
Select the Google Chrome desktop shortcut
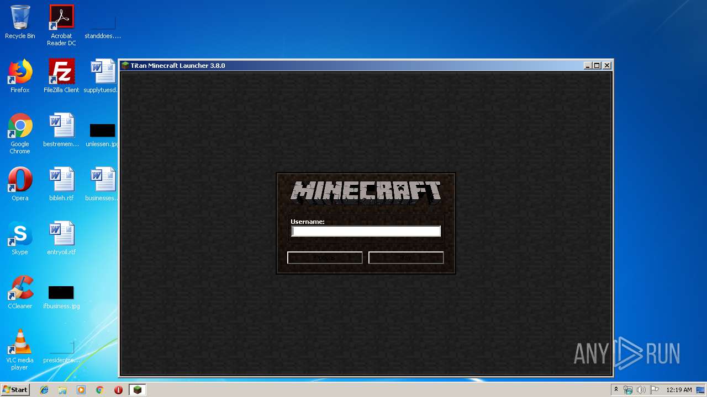click(20, 134)
